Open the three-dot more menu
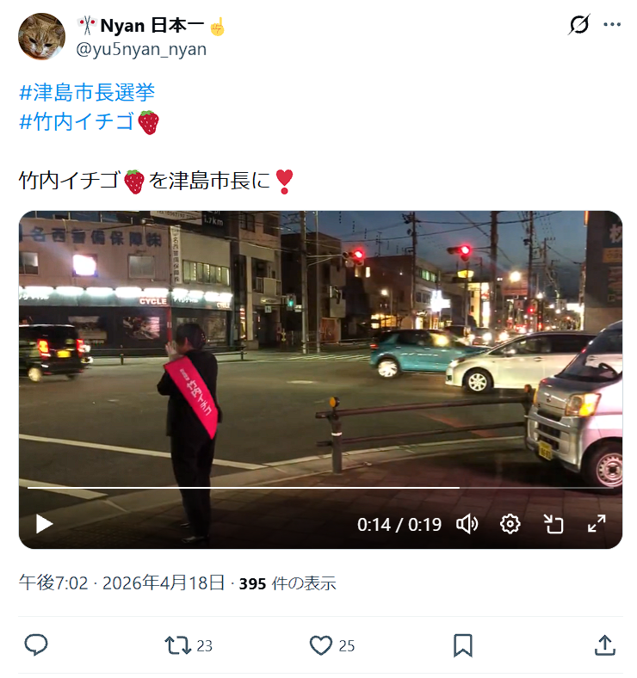This screenshot has height=678, width=637. tap(612, 24)
